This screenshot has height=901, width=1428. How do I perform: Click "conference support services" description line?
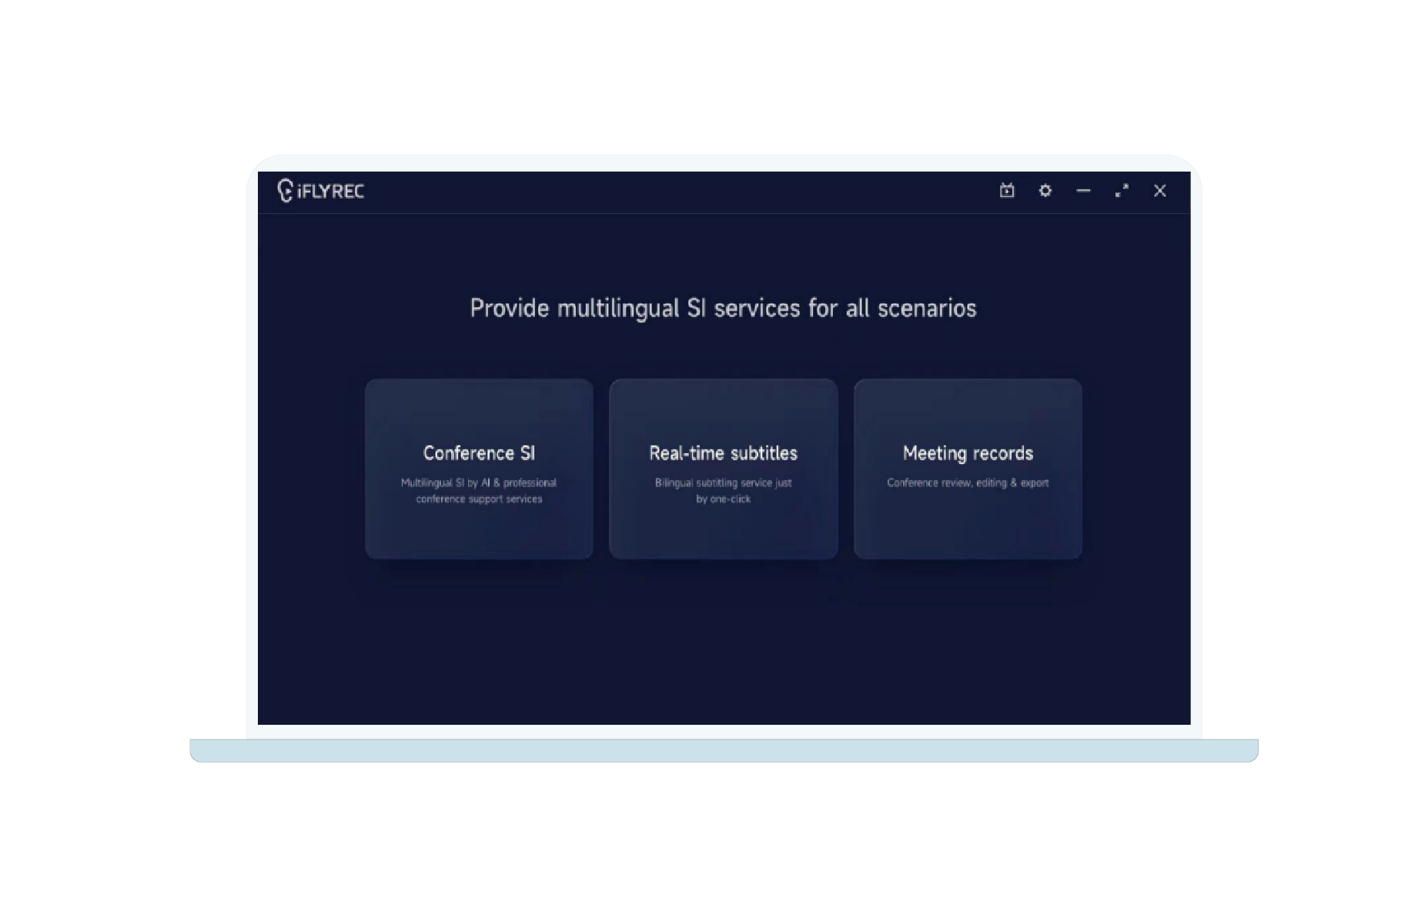(479, 499)
